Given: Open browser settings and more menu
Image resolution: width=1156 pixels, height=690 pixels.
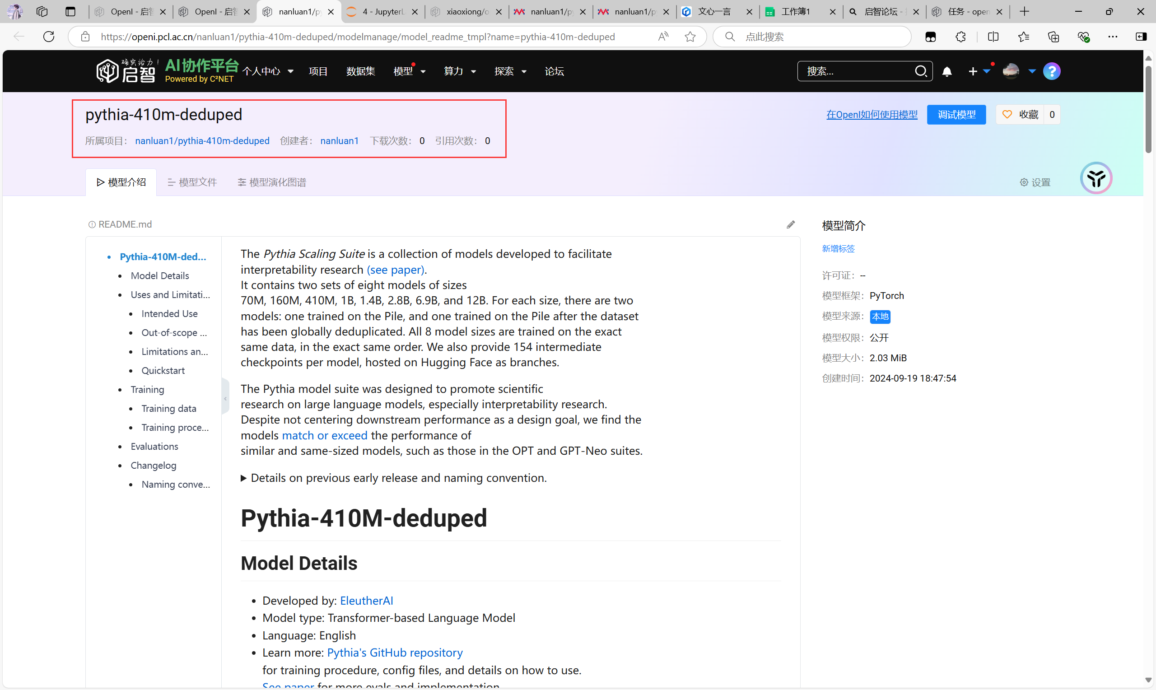Looking at the screenshot, I should tap(1113, 37).
